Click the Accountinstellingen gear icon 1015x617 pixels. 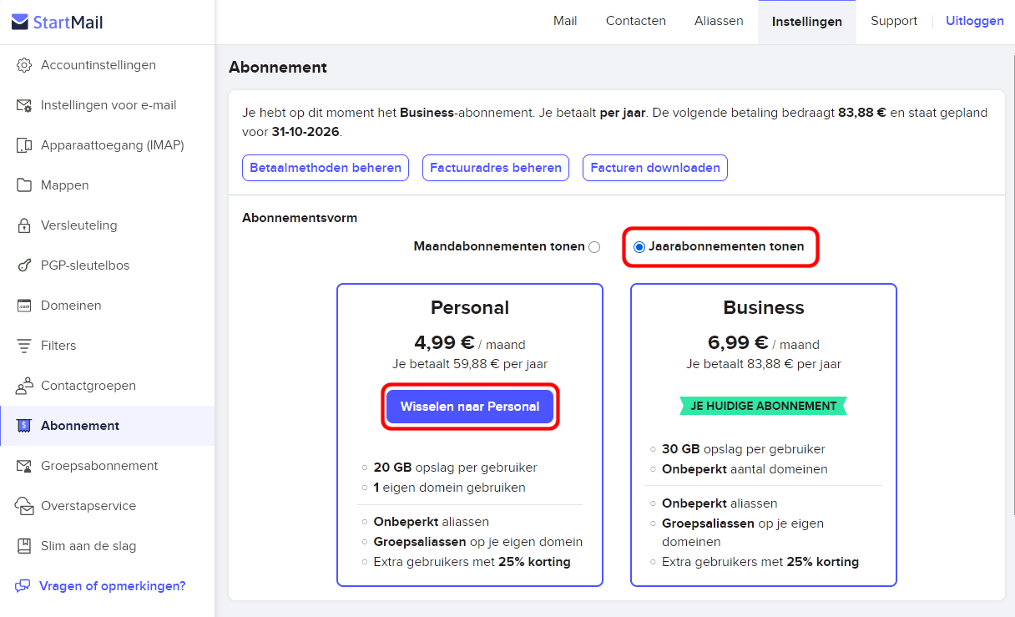[24, 65]
